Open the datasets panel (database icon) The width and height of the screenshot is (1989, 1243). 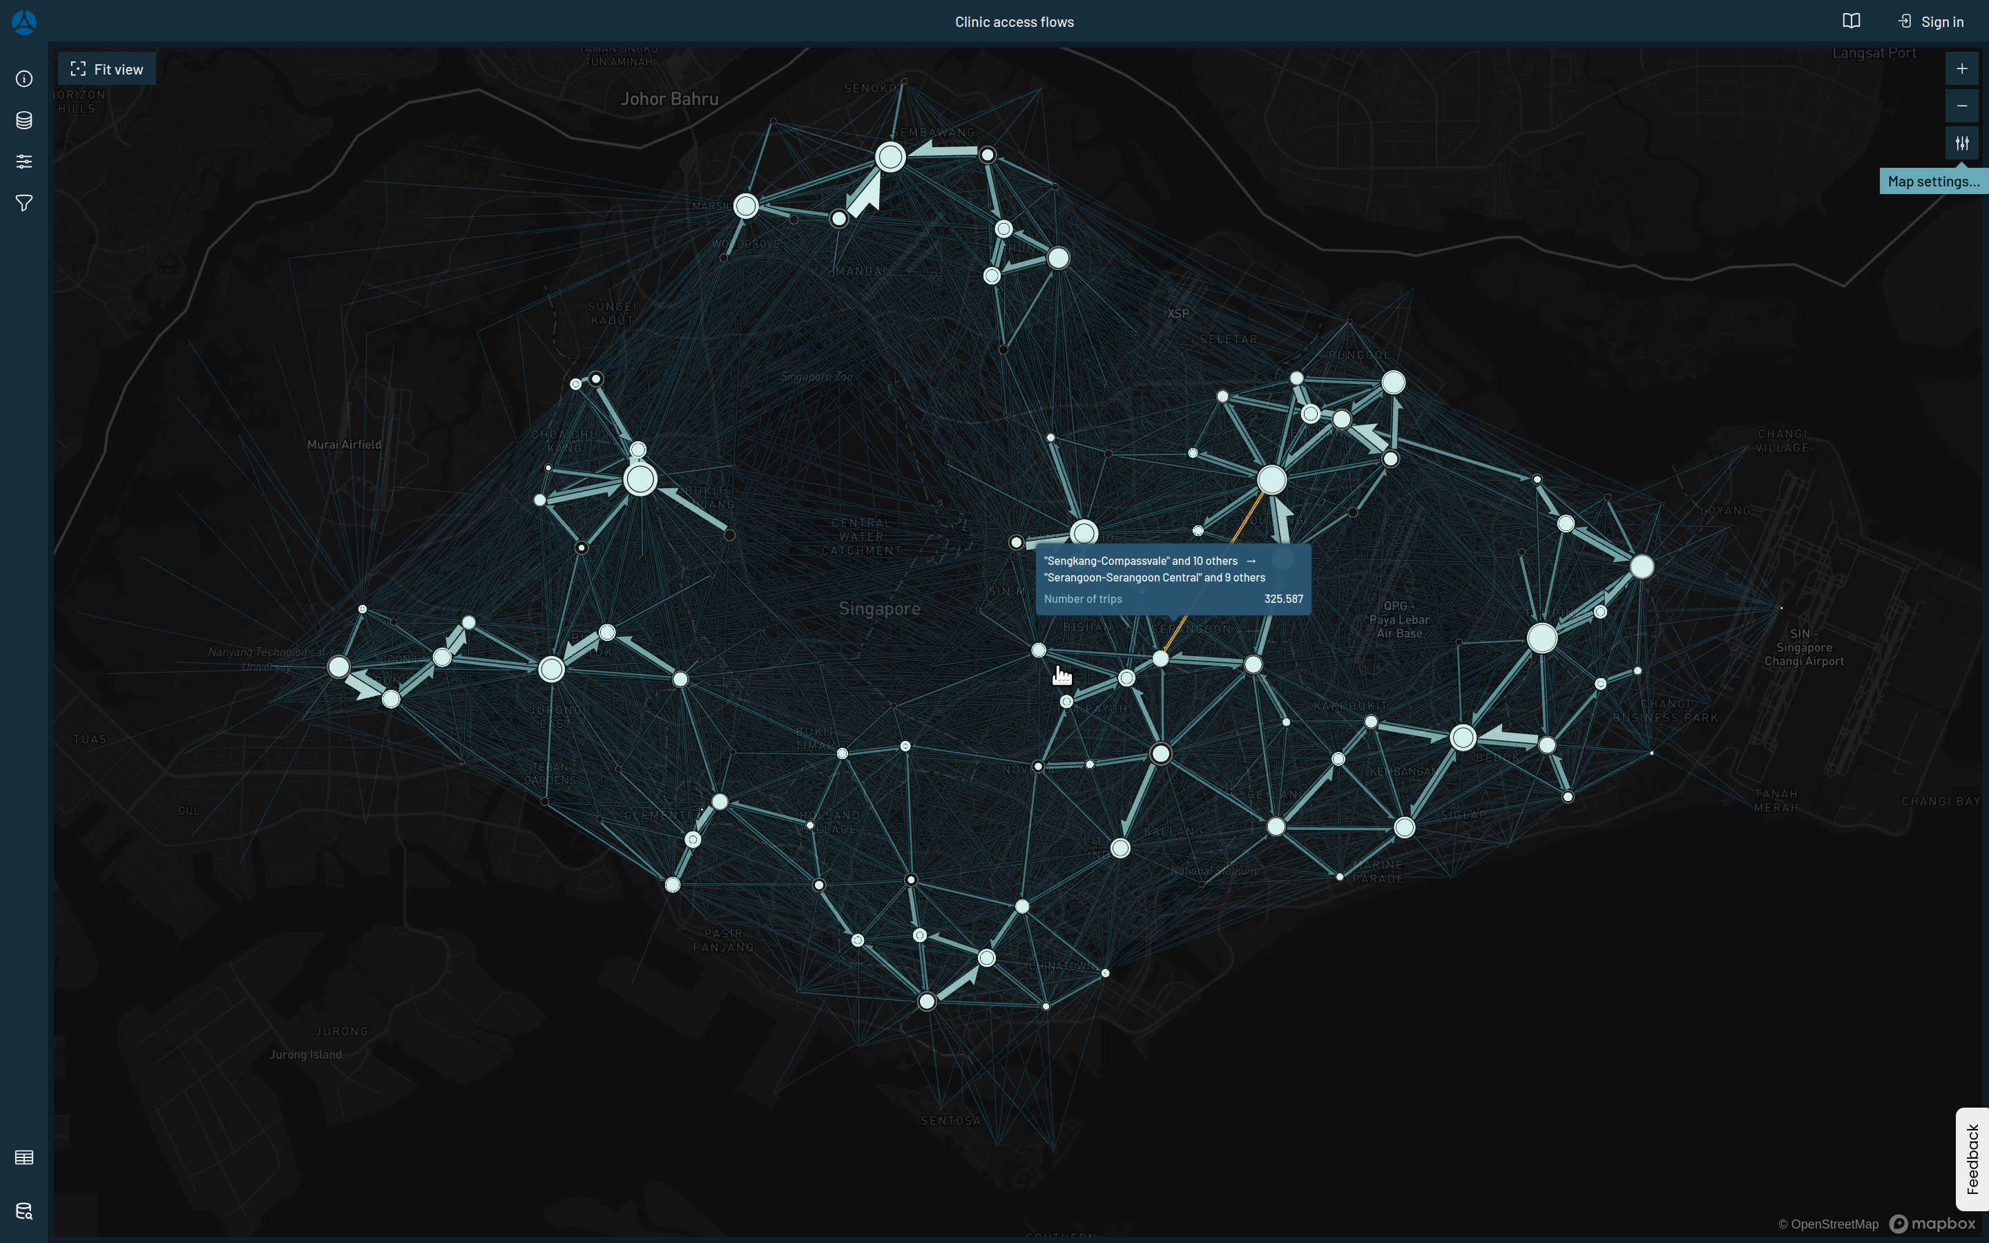[x=24, y=120]
